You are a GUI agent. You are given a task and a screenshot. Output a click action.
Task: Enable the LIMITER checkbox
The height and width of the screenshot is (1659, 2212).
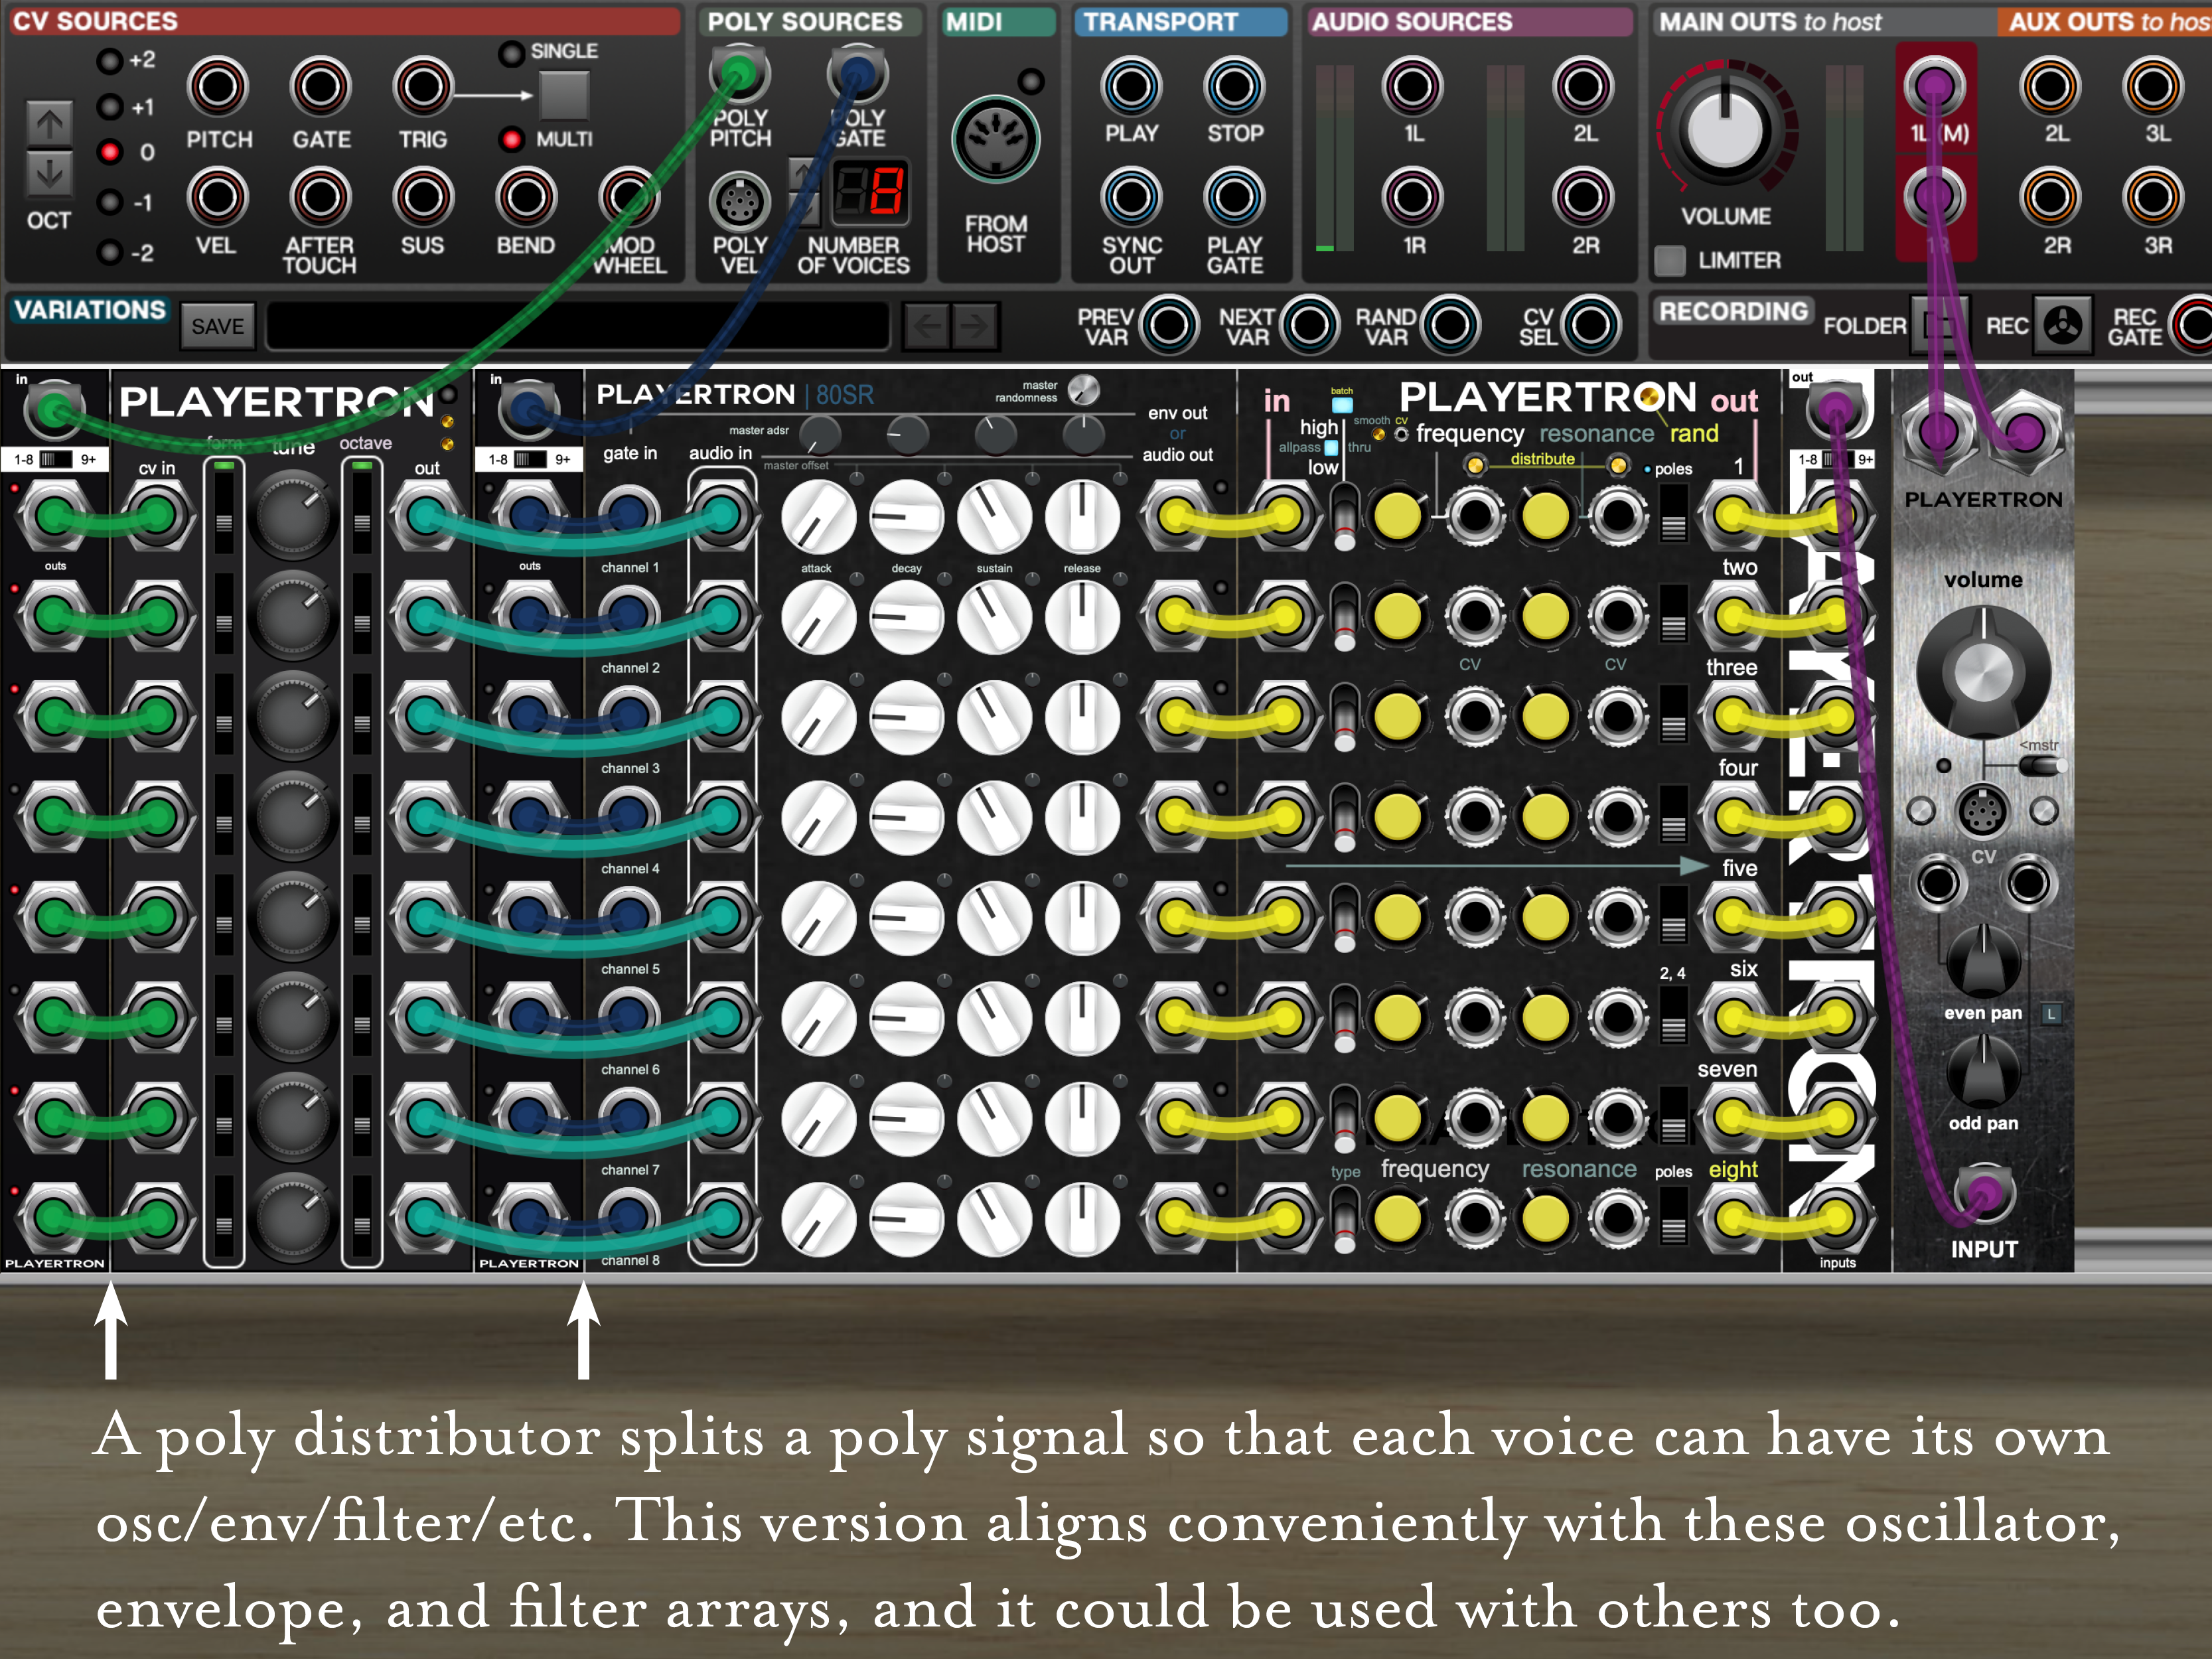click(1669, 260)
